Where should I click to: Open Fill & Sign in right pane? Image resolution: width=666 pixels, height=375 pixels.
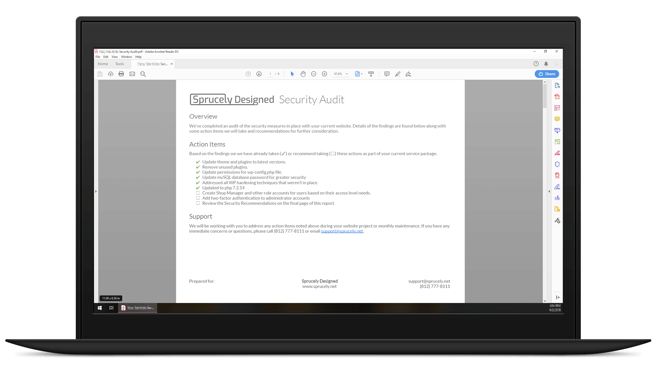(x=557, y=187)
